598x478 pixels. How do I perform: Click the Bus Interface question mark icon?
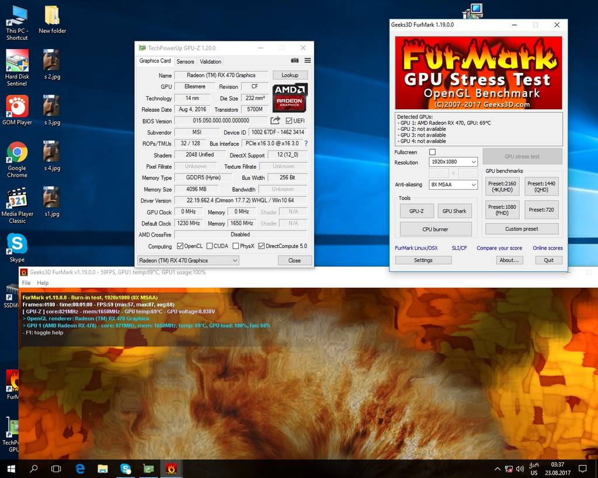(x=306, y=144)
